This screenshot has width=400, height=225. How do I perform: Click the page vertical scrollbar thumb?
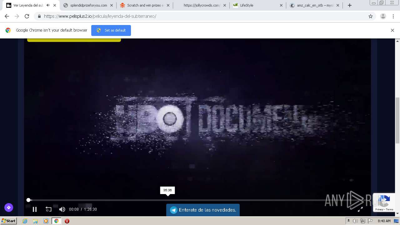pos(397,120)
